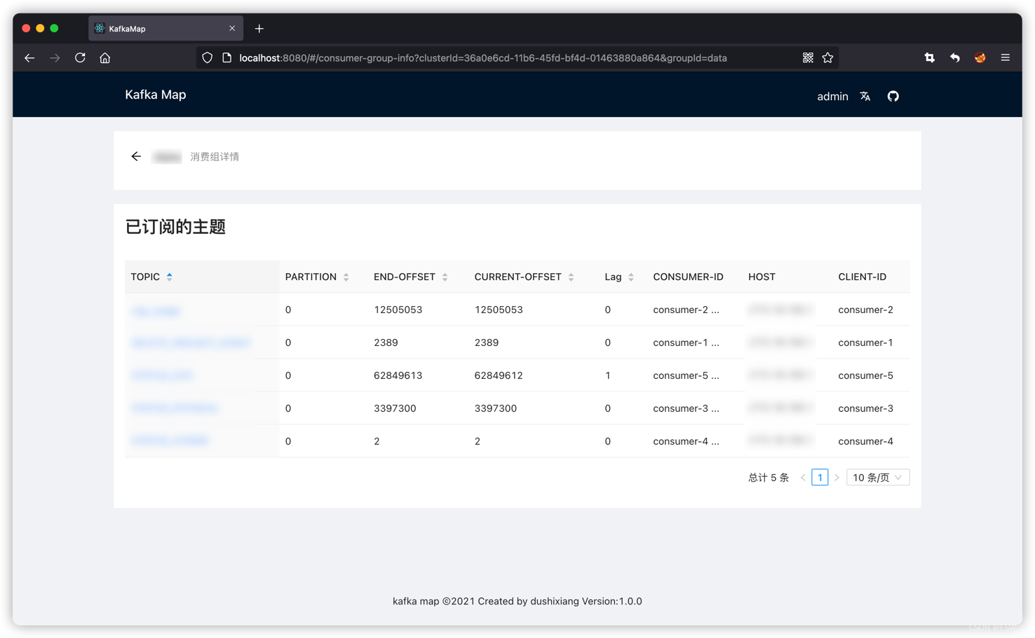Open the topic link in consumer-2 row

point(156,310)
